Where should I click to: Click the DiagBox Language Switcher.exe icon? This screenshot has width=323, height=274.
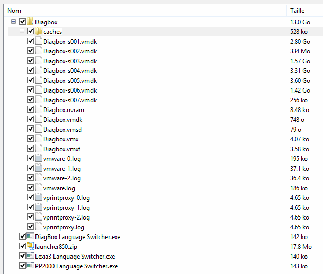click(30, 236)
